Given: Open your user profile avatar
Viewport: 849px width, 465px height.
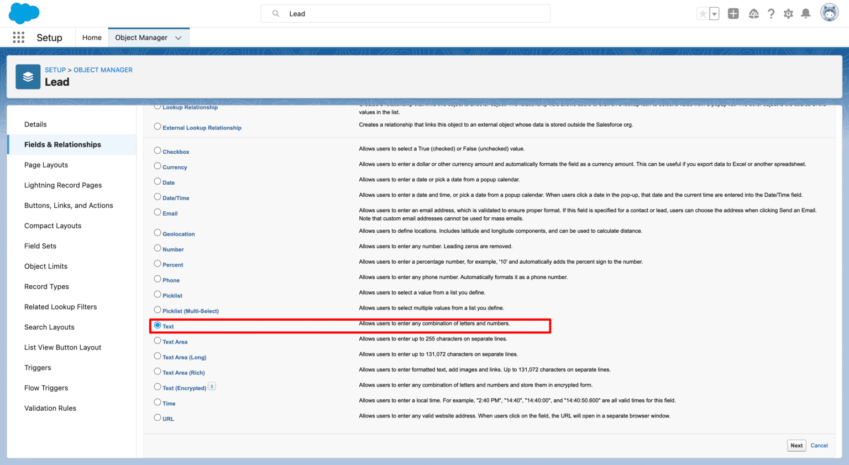Looking at the screenshot, I should click(x=829, y=13).
